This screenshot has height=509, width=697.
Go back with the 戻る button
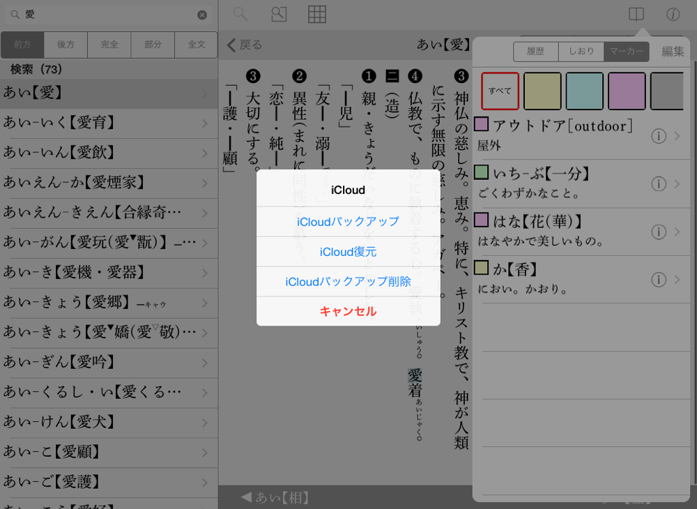pyautogui.click(x=245, y=45)
